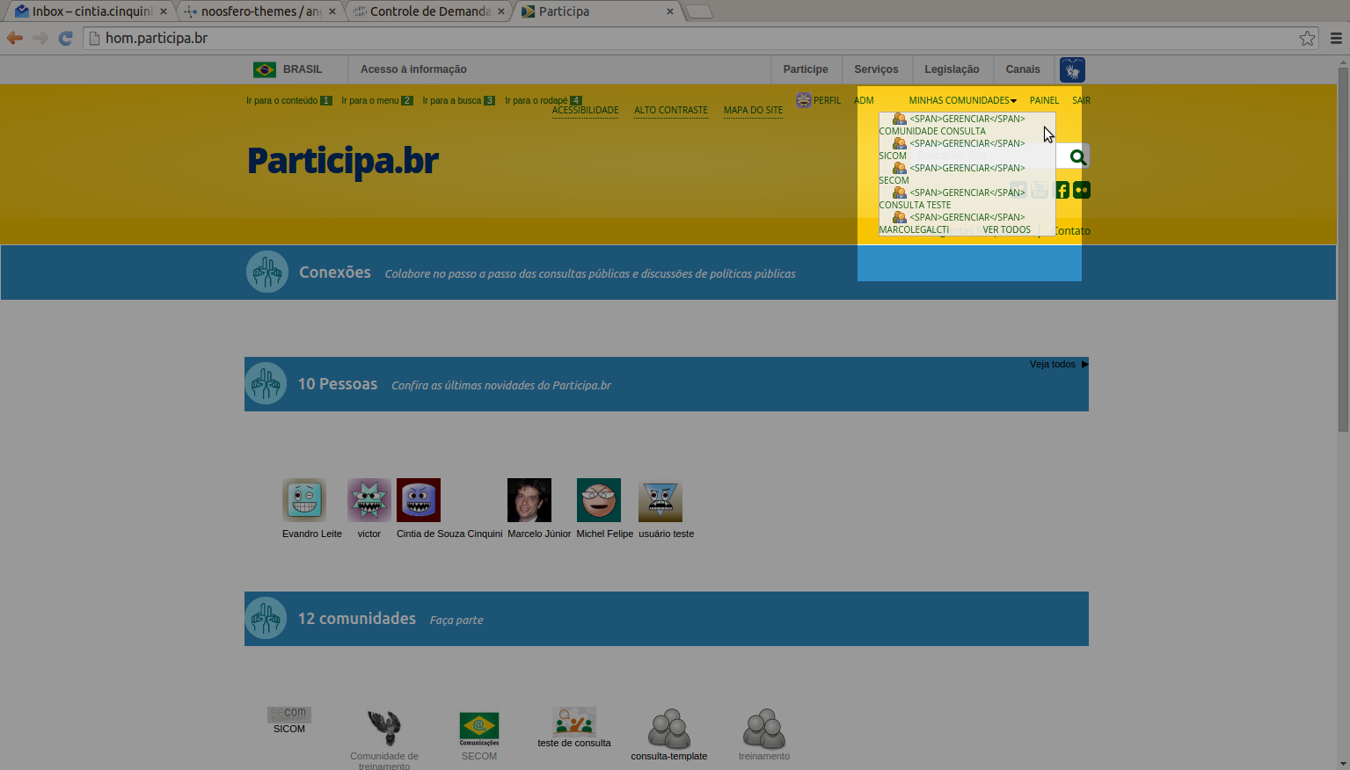Click SAIR to log out
Image resolution: width=1350 pixels, height=770 pixels.
pyautogui.click(x=1081, y=100)
